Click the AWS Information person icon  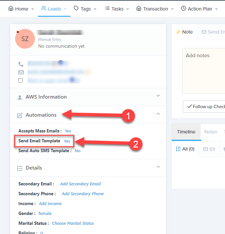(20, 97)
